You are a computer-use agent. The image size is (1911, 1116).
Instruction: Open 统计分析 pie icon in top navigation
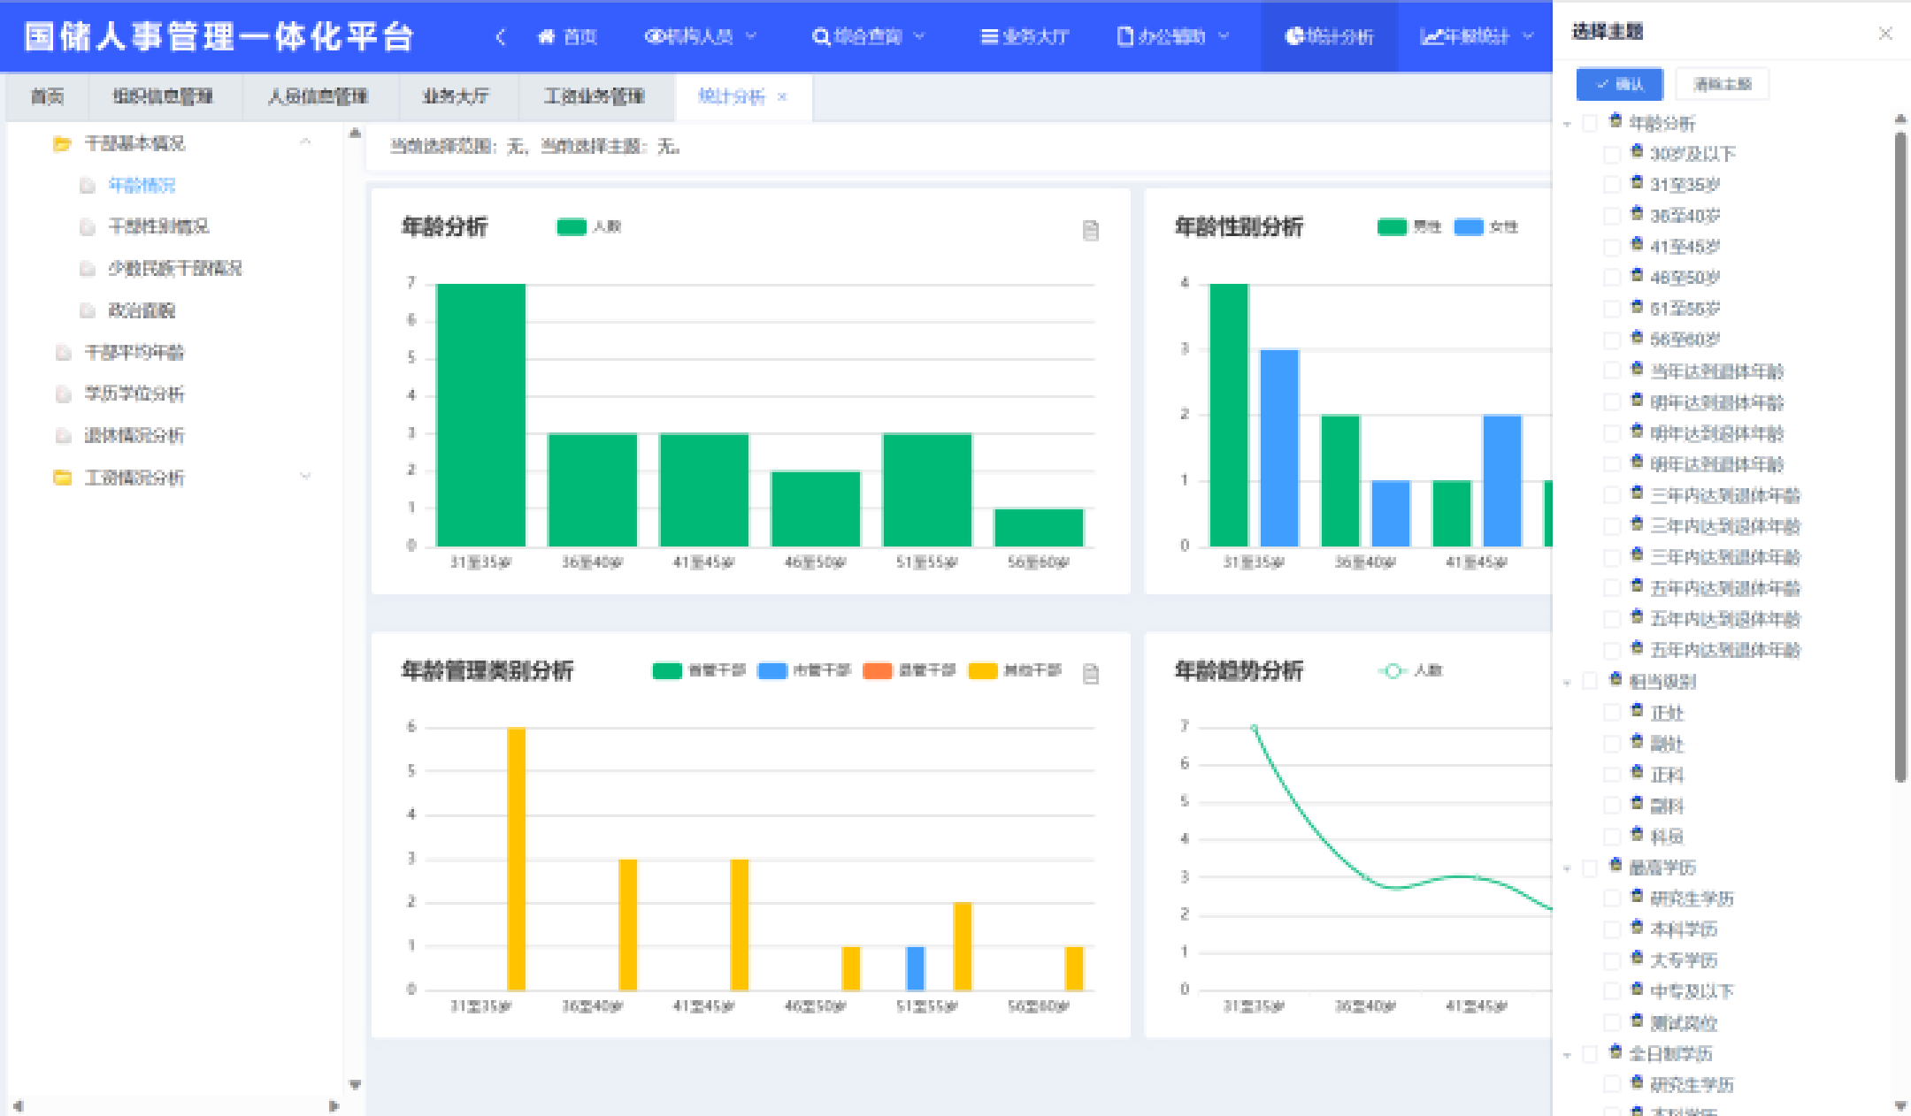pos(1294,36)
